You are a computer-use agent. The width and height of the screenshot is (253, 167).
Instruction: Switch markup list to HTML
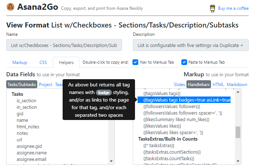[218, 85]
